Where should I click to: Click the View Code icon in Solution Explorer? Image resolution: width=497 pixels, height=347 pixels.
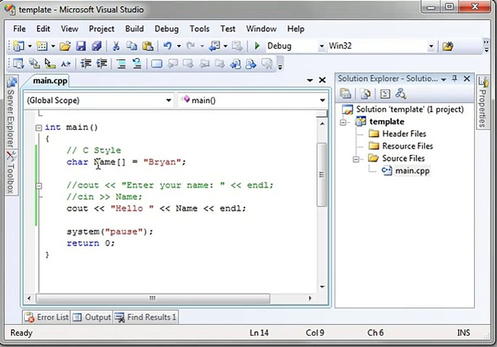pos(385,94)
